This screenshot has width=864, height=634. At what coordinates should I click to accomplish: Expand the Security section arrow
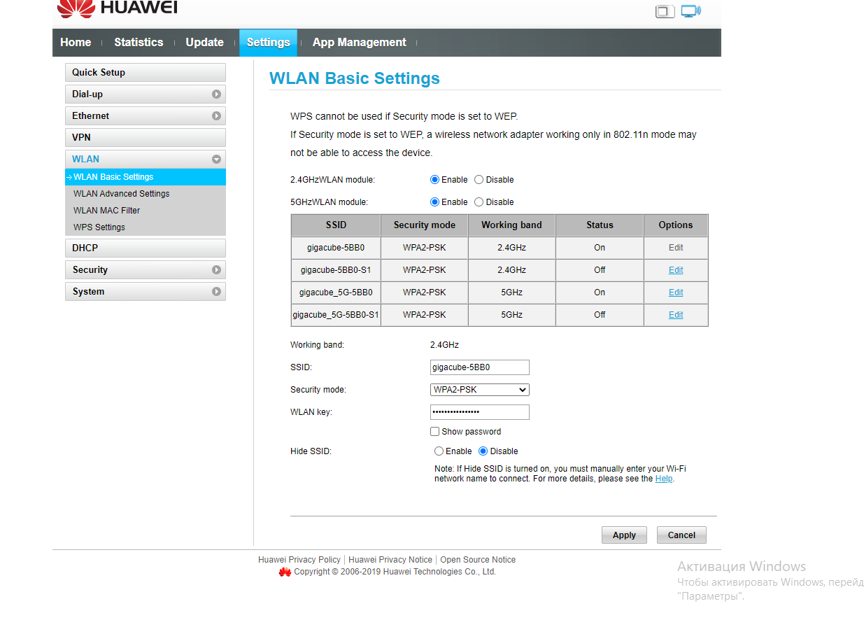pyautogui.click(x=216, y=270)
